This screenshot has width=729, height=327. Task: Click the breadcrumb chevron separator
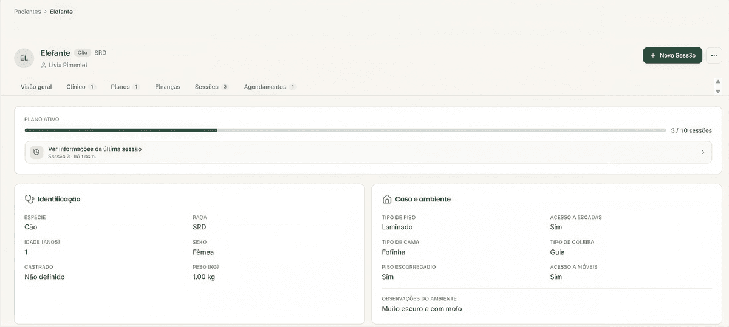(x=46, y=12)
